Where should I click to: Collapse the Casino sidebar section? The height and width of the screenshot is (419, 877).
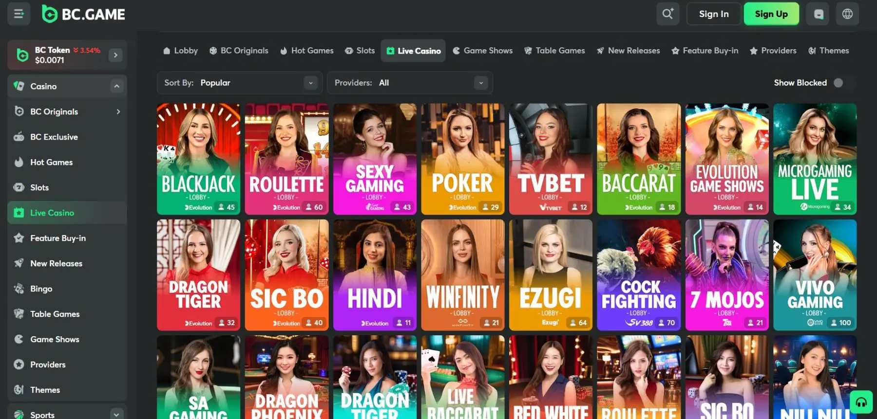coord(116,86)
